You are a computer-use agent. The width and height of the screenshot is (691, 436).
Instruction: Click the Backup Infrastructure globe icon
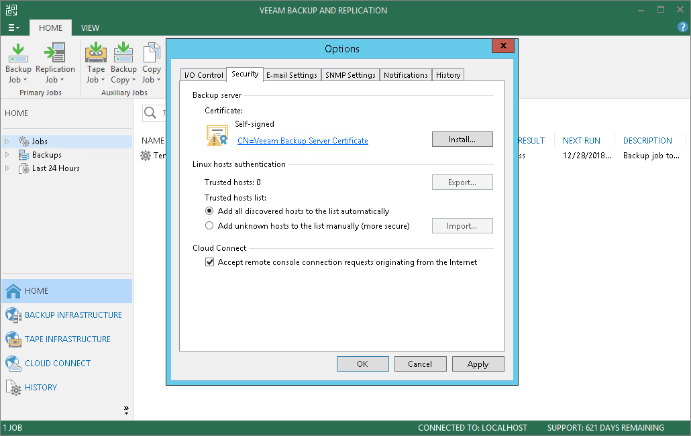pyautogui.click(x=13, y=315)
